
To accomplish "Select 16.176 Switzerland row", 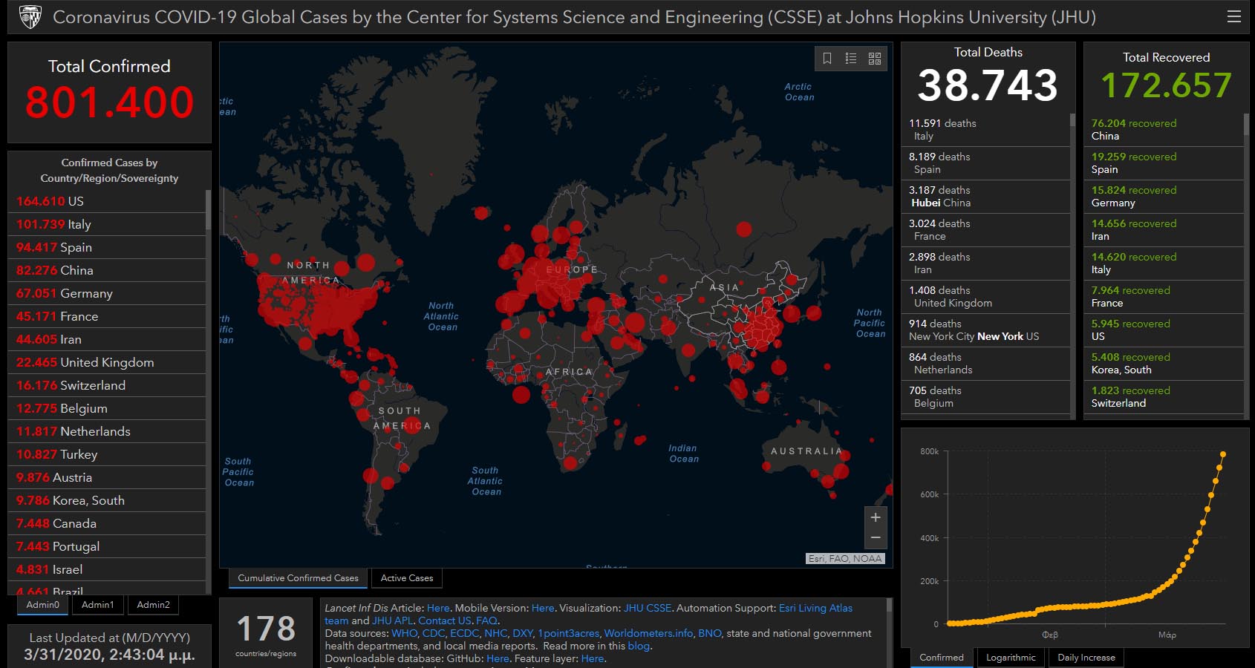I will pos(107,385).
